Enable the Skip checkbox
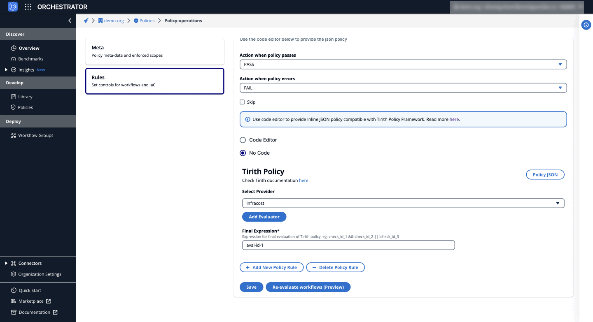The image size is (593, 322). (242, 102)
